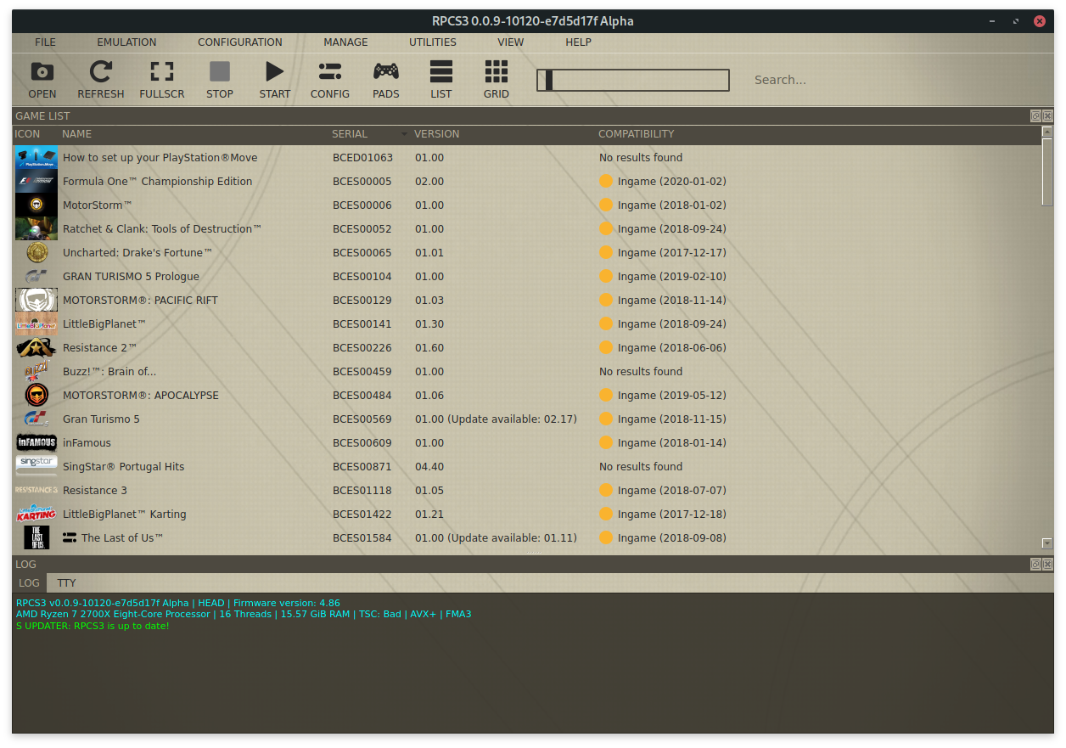
Task: Click the LittleBigPlanet game icon
Action: point(36,324)
